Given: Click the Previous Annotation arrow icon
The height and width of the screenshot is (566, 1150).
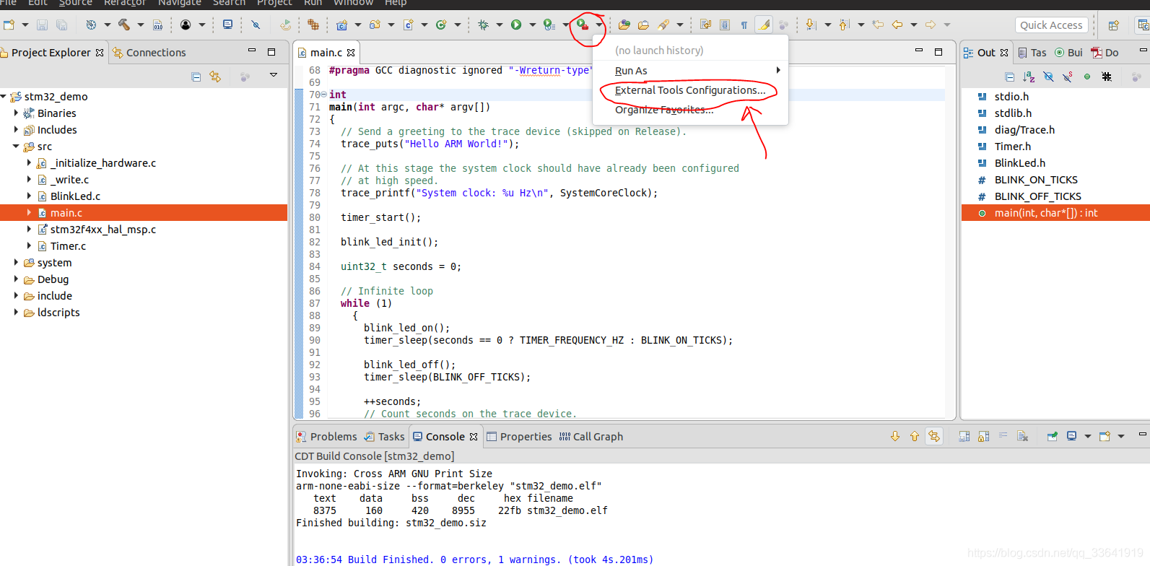Looking at the screenshot, I should click(844, 25).
